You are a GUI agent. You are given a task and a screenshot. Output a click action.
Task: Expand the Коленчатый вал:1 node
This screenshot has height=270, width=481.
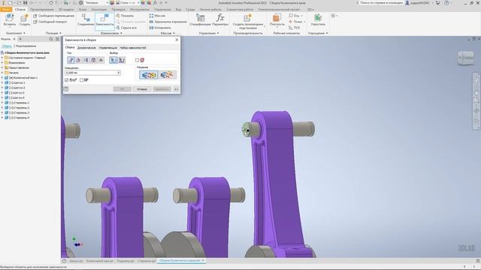(2, 78)
